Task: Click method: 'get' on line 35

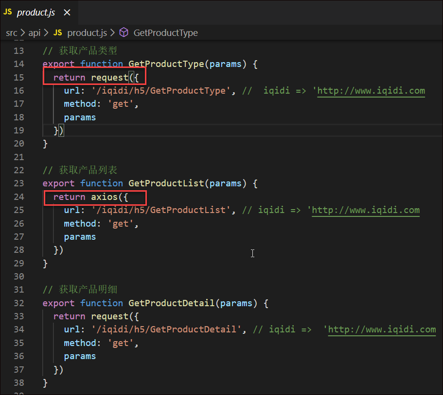Action: (101, 344)
